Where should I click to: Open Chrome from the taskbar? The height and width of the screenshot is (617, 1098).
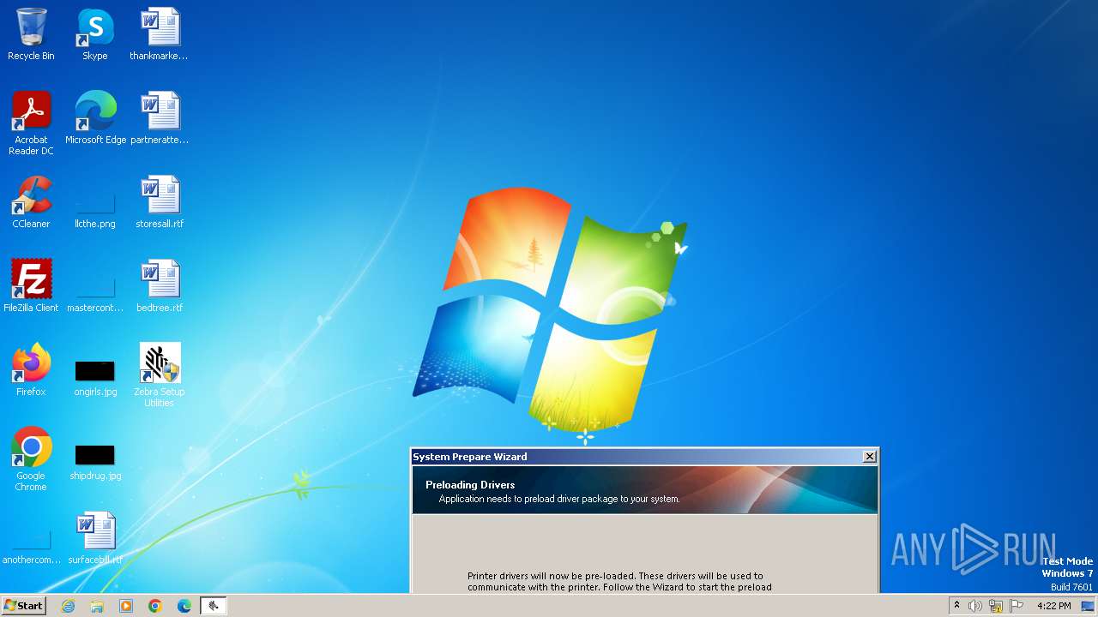coord(155,606)
